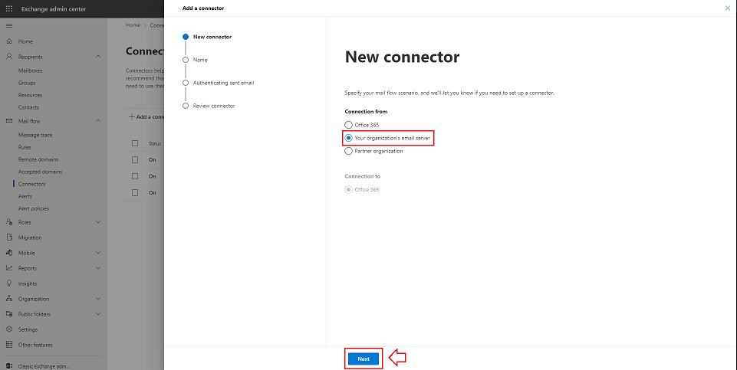Screen dimensions: 737x370
Task: Collapse the navigation hamburger menu
Action: point(9,26)
